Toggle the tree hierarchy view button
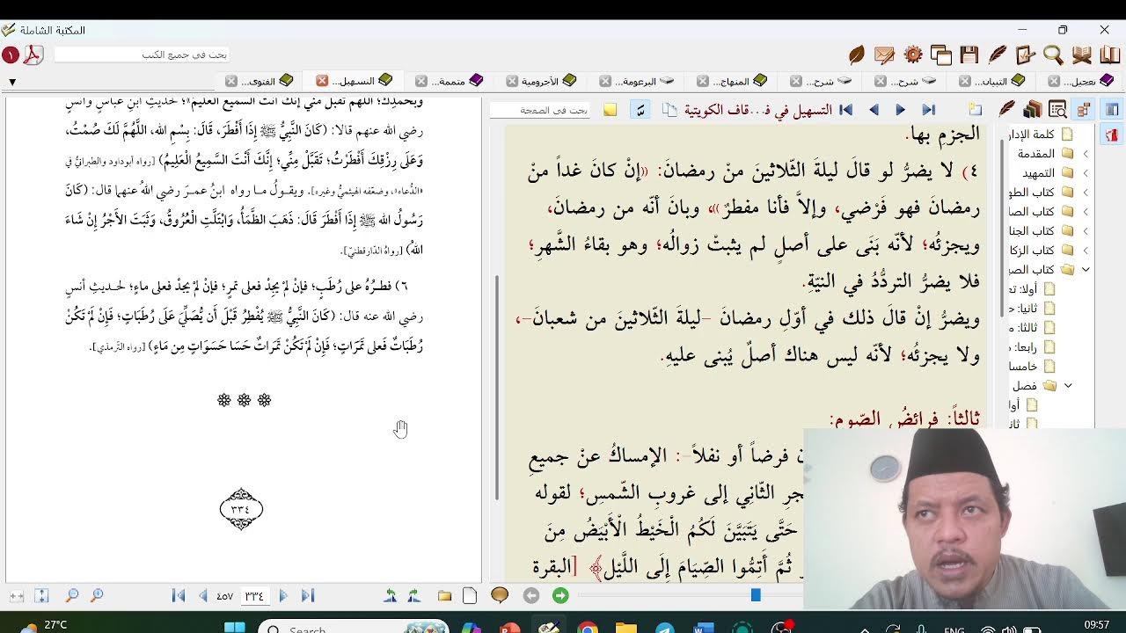 [x=1084, y=110]
